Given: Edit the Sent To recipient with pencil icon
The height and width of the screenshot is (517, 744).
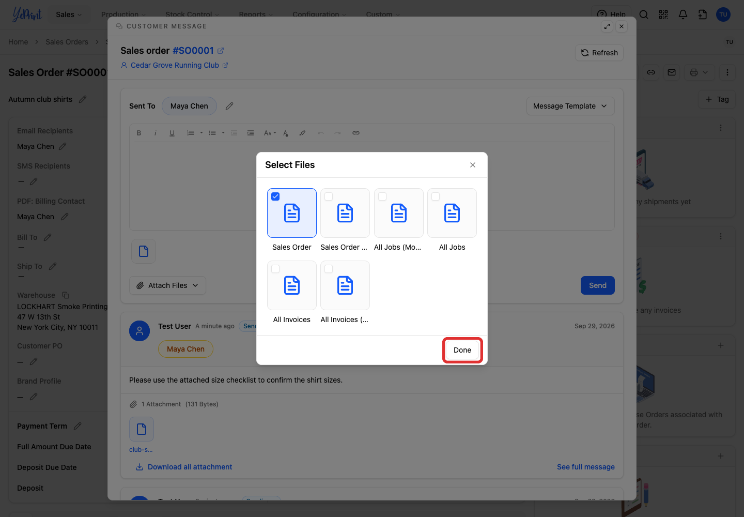Looking at the screenshot, I should [229, 106].
